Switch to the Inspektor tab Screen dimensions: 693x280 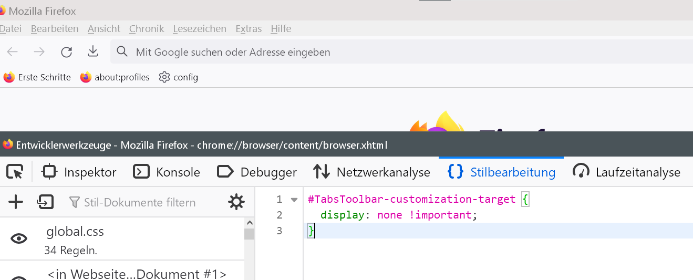click(79, 172)
